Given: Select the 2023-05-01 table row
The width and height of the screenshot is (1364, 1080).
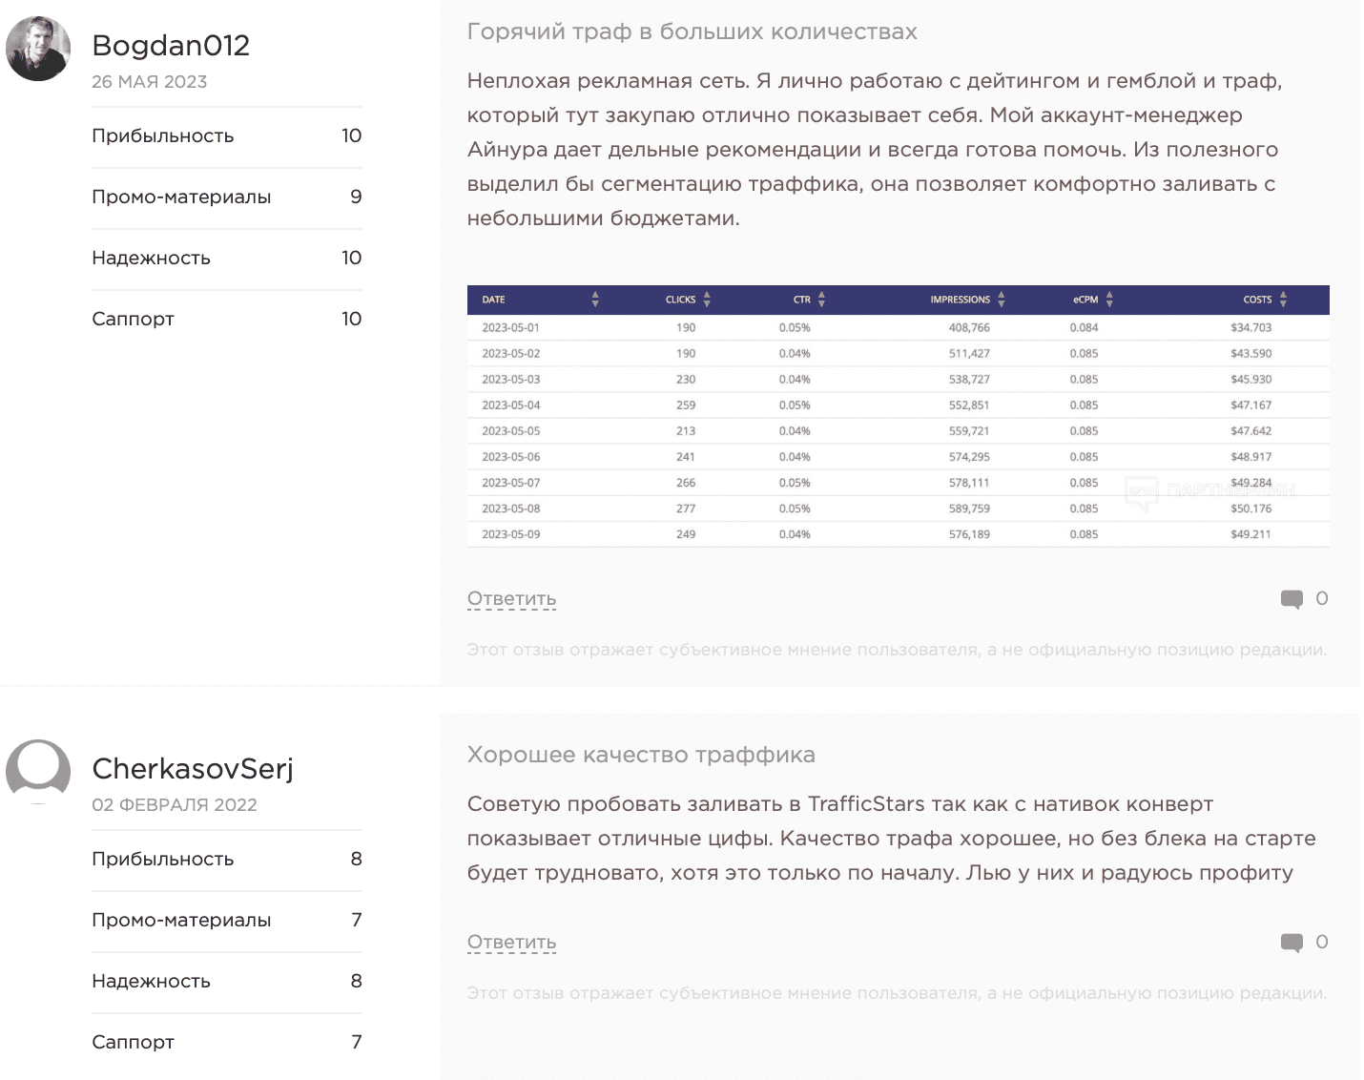Looking at the screenshot, I should click(898, 327).
